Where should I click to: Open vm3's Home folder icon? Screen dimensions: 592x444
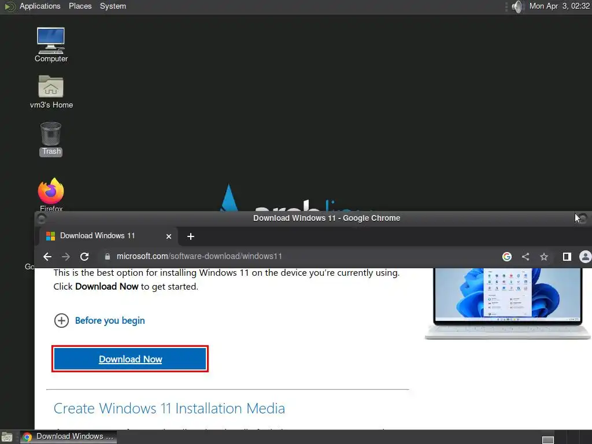coord(51,92)
